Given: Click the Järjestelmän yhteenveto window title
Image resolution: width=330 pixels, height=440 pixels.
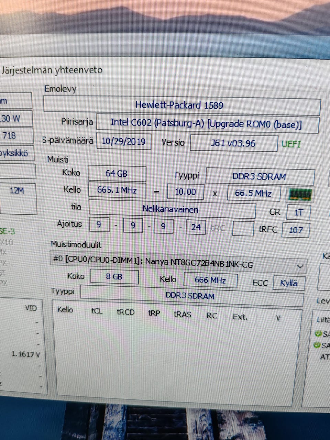Looking at the screenshot, I should point(52,70).
